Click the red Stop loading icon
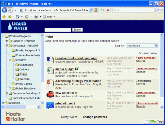165x125 pixels. pos(108,10)
